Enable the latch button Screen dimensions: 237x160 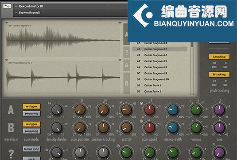click(x=31, y=158)
